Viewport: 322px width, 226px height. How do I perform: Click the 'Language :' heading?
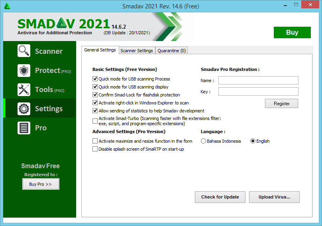tap(213, 132)
